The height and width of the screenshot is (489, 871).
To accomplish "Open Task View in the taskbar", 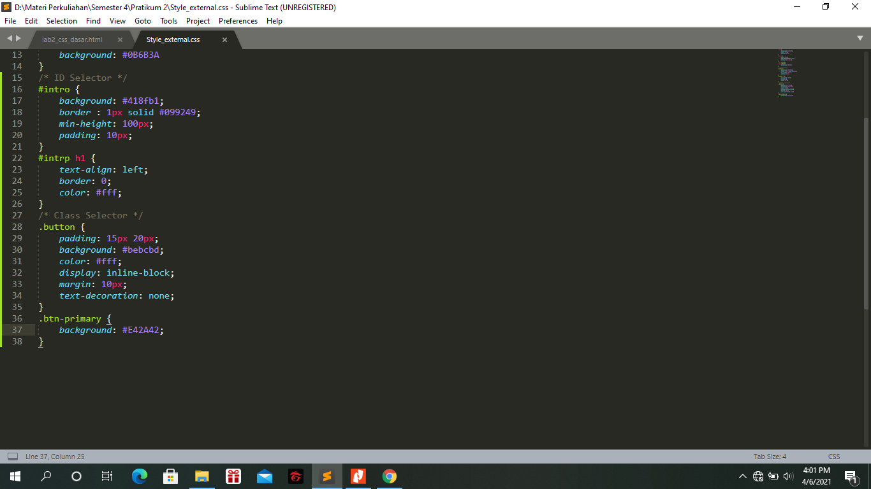I will [x=107, y=476].
